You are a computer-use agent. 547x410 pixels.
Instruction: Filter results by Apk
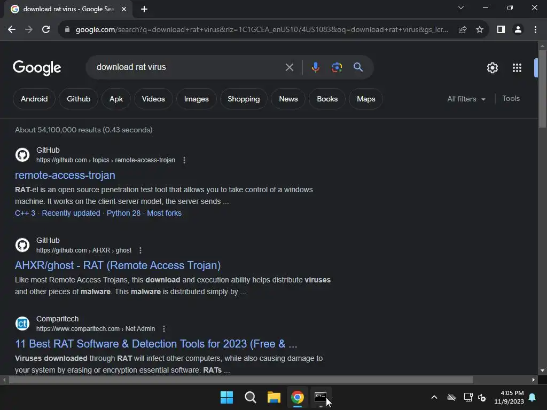(x=116, y=99)
